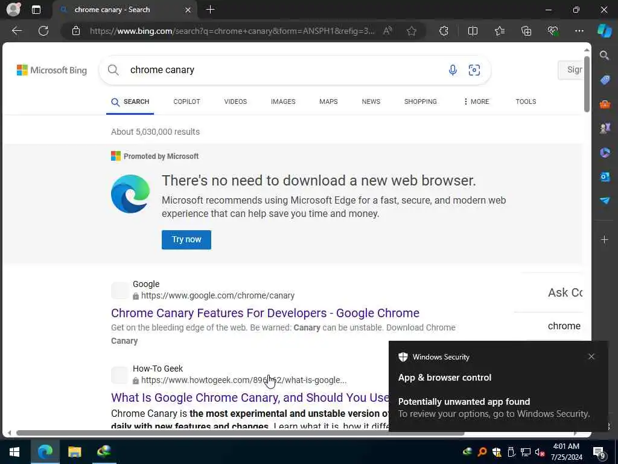Click the muted volume tray icon

click(540, 452)
